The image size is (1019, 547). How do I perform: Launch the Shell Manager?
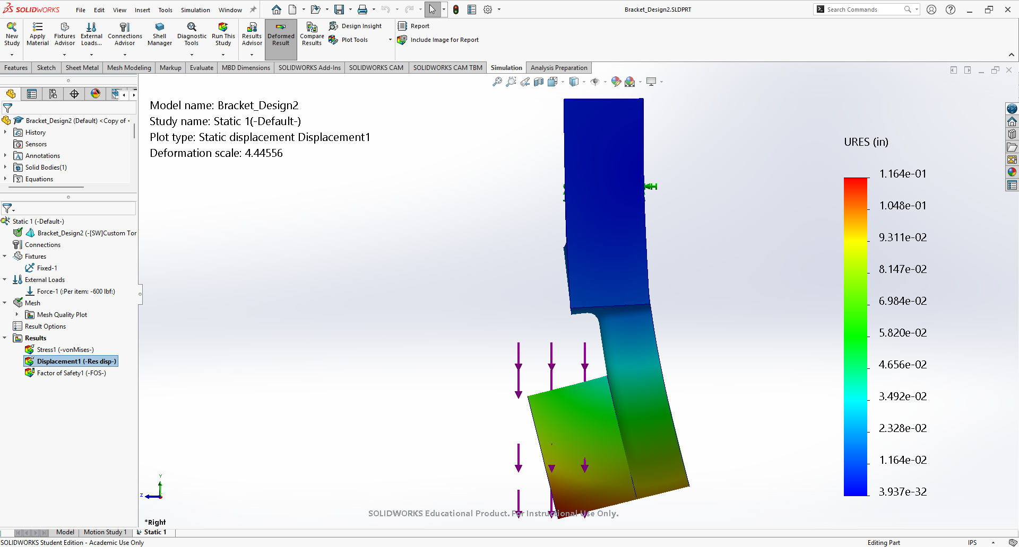coord(160,34)
